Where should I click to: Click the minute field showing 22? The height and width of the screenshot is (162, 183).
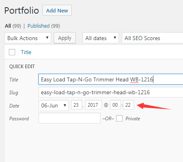coord(129,105)
